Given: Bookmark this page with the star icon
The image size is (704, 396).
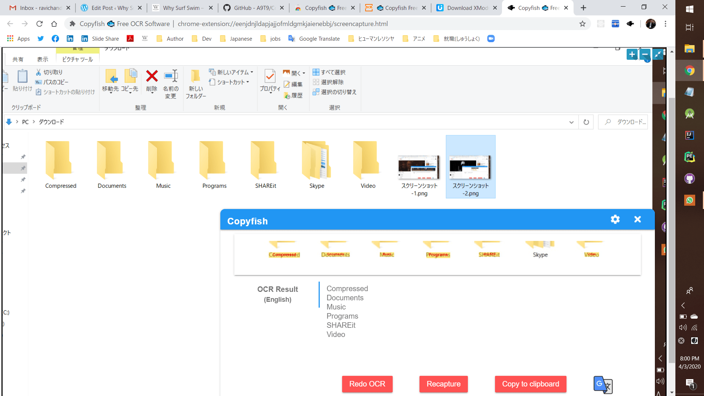Looking at the screenshot, I should 582,24.
